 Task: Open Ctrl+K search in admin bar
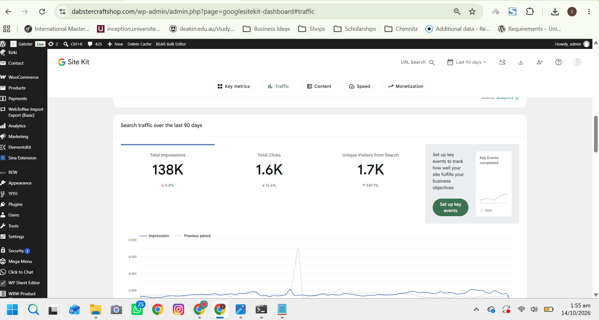coord(73,44)
